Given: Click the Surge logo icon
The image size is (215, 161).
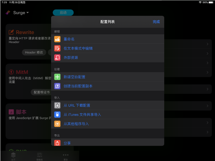Looking at the screenshot, I should (x=8, y=13).
